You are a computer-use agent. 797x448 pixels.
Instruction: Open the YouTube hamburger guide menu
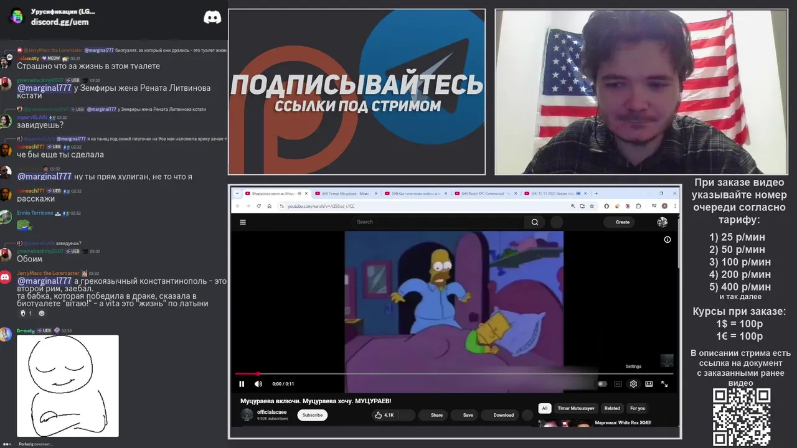click(x=243, y=222)
